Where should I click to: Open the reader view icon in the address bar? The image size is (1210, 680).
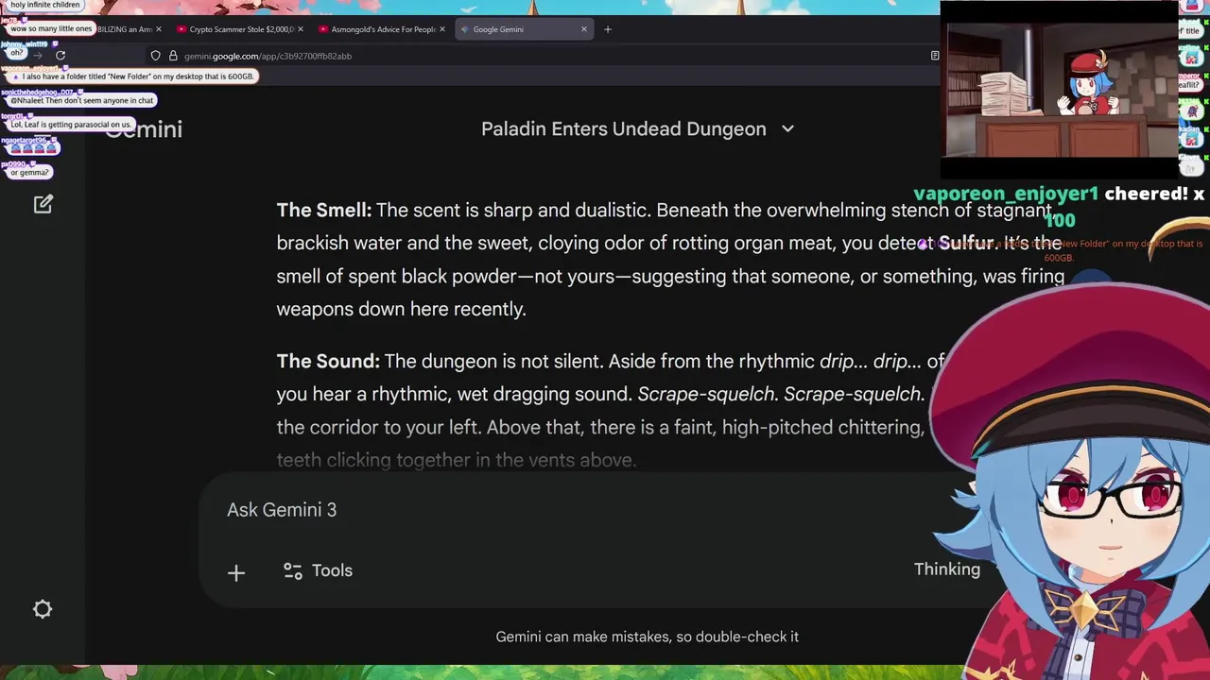click(x=935, y=56)
